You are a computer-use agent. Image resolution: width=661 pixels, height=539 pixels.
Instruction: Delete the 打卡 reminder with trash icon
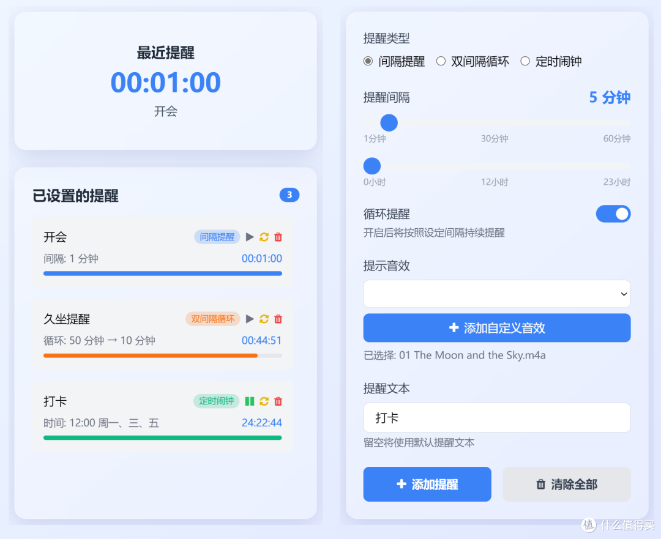[x=278, y=401]
